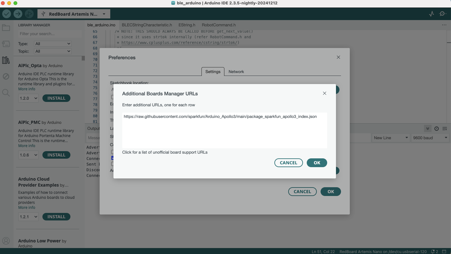Click the Upload arrow toolbar button
Screen dimensions: 451x254
(18, 14)
